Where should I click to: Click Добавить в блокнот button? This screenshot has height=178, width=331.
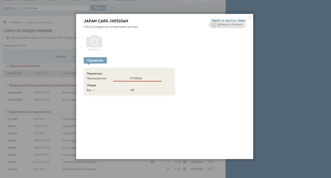[x=227, y=25]
